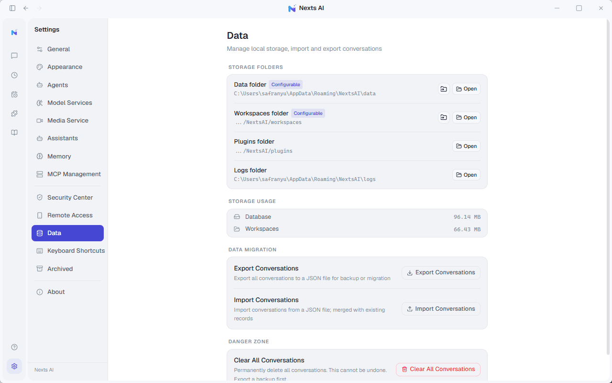Open the chat icon in left rail
The height and width of the screenshot is (383, 612).
click(x=14, y=56)
